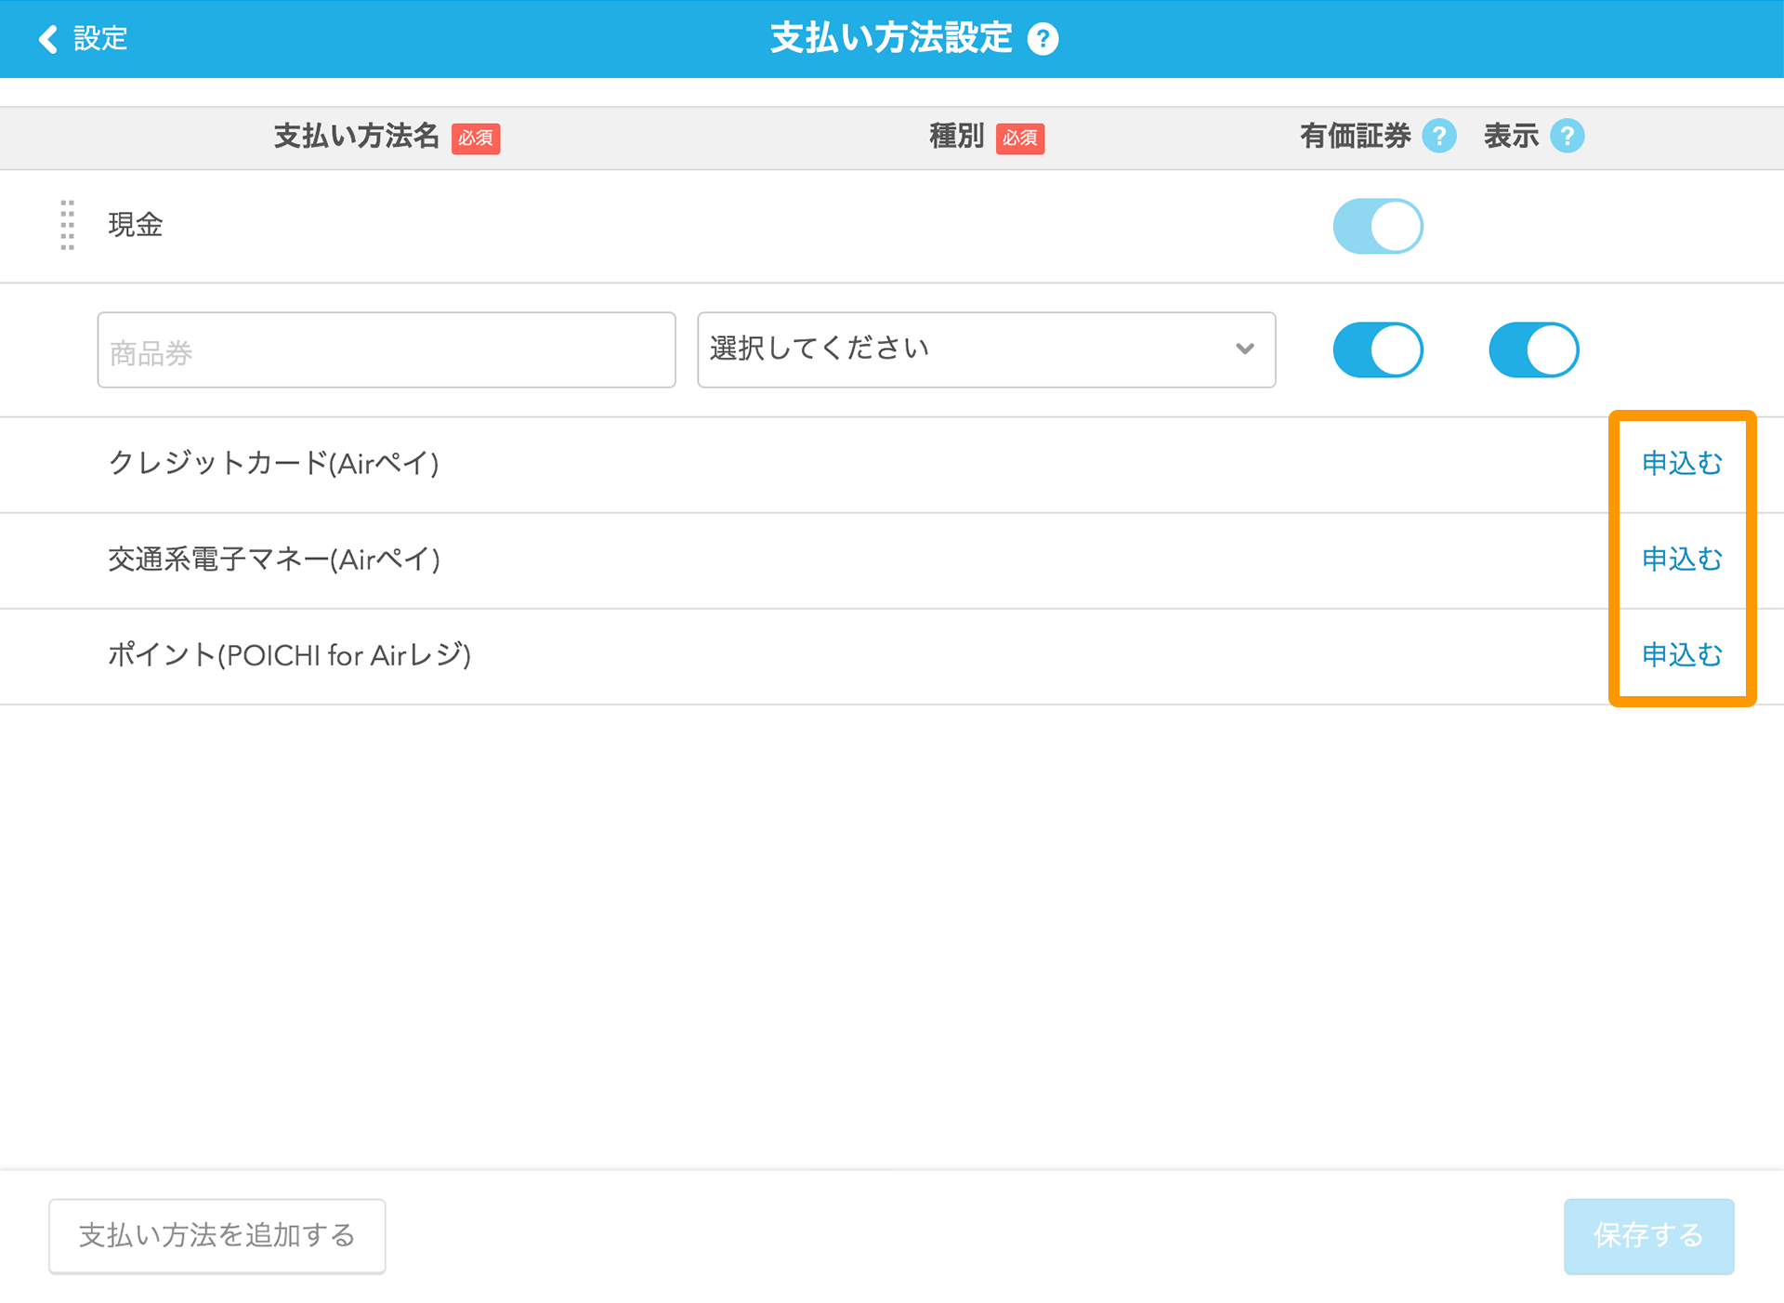This screenshot has width=1784, height=1303.
Task: Open help icon next to 有価証券 header
Action: tap(1439, 137)
